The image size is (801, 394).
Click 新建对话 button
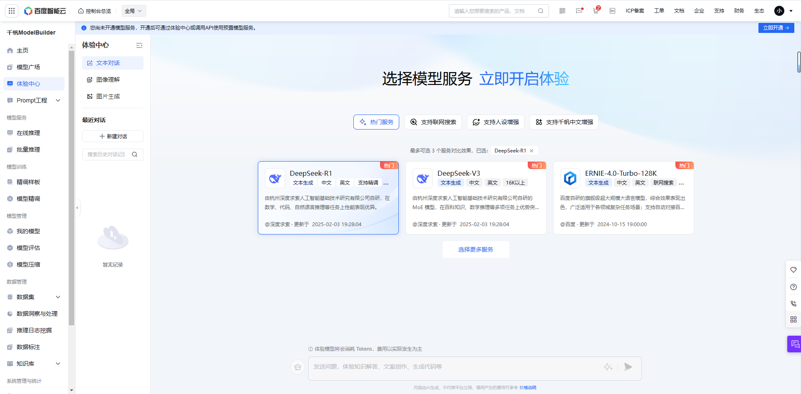tap(113, 136)
